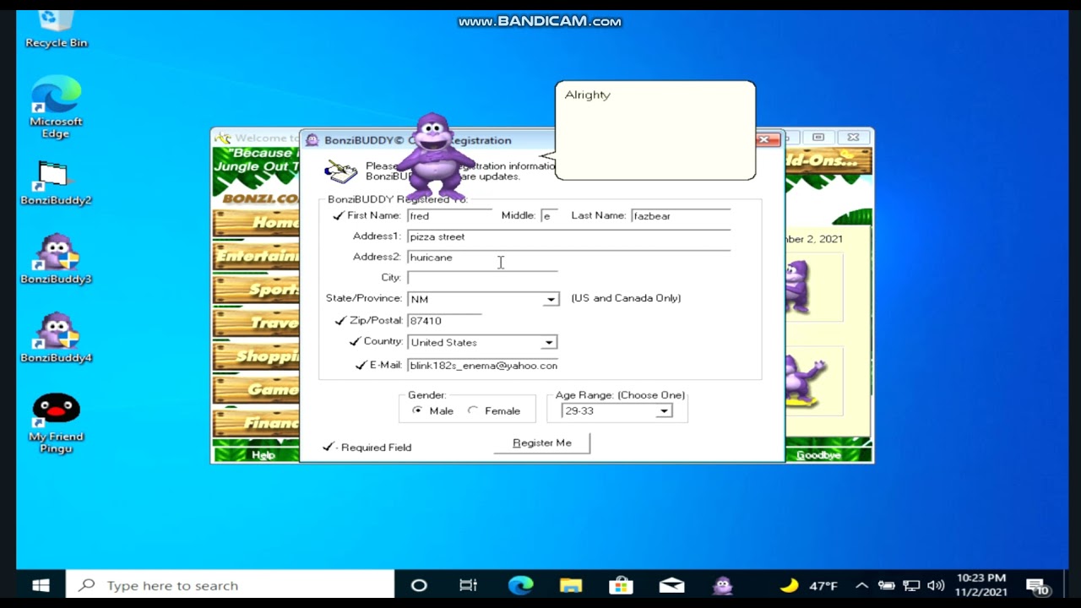Expand the Age Range dropdown showing 29-33
The image size is (1081, 608).
pos(664,410)
